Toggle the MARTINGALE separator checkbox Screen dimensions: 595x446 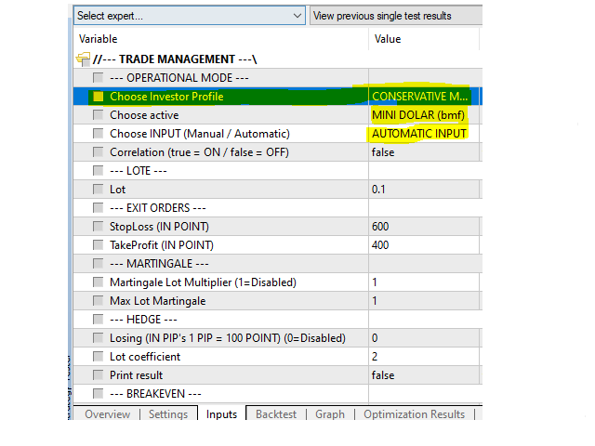[99, 264]
